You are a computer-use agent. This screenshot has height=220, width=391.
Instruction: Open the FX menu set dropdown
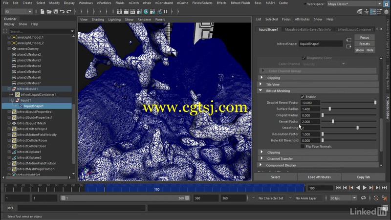click(19, 12)
